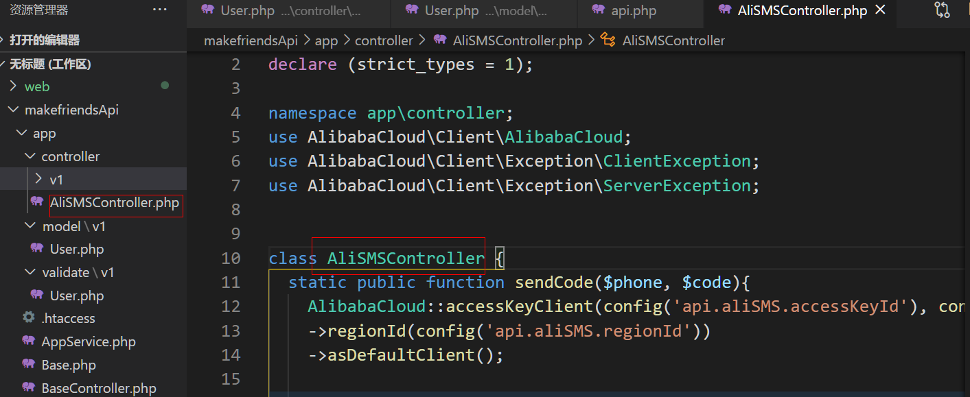This screenshot has height=397, width=970.
Task: Click the controller breadcrumb segment
Action: (x=384, y=40)
